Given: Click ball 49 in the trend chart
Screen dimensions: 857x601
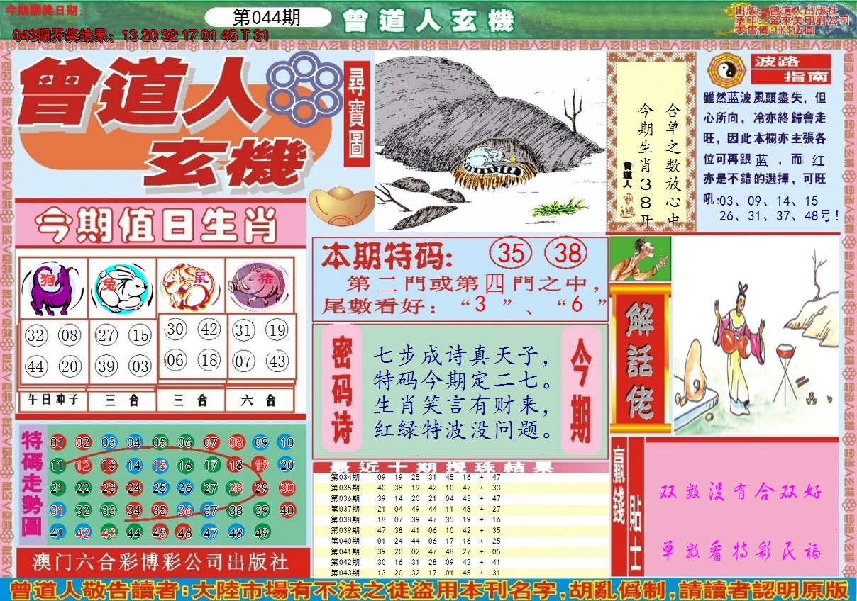Looking at the screenshot, I should (x=261, y=533).
